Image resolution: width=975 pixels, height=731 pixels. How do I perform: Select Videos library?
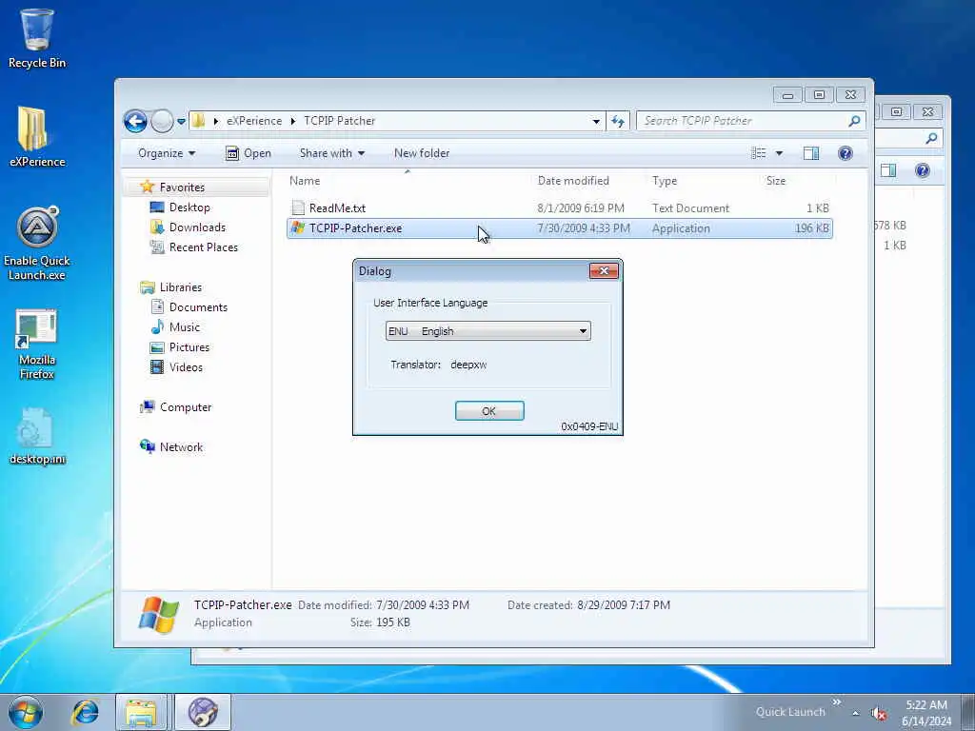point(186,366)
